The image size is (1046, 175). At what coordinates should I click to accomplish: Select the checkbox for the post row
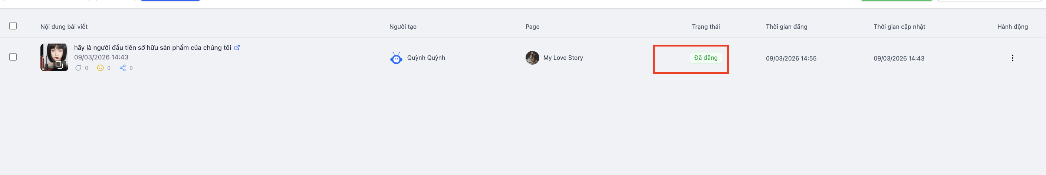13,57
